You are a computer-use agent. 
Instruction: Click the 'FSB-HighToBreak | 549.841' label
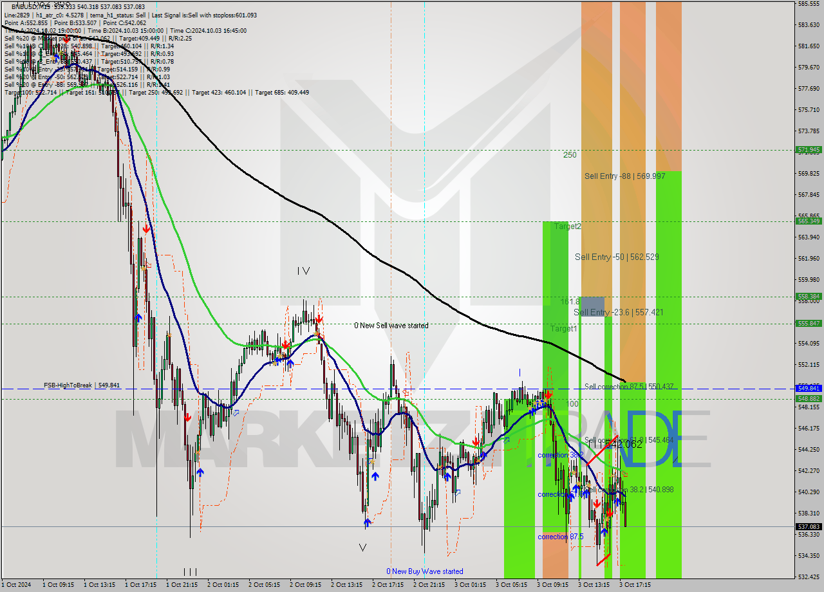(82, 385)
